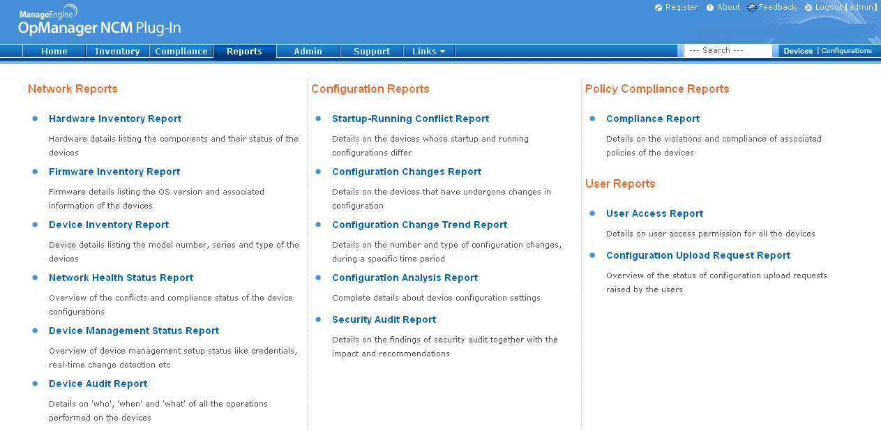View the Compliance Report
This screenshot has width=881, height=431.
coord(652,119)
